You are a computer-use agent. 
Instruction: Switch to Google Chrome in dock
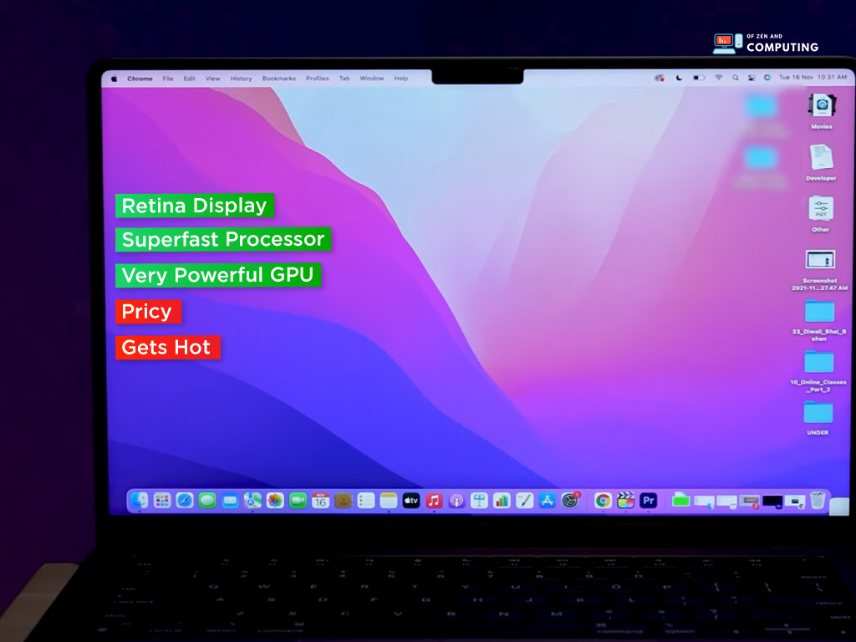coord(603,500)
